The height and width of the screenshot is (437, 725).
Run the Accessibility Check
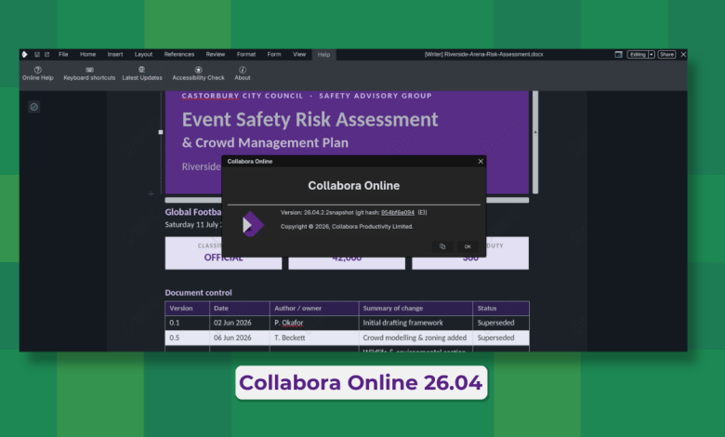pyautogui.click(x=198, y=73)
